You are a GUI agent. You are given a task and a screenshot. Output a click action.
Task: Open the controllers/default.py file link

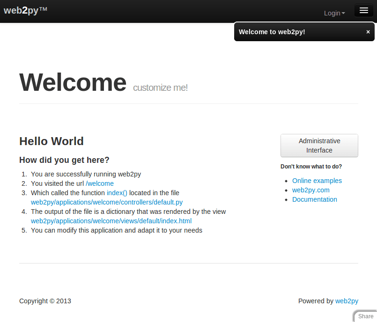pos(107,202)
